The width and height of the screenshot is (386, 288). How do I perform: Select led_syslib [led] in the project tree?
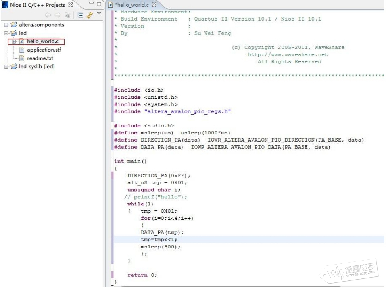pyautogui.click(x=37, y=67)
